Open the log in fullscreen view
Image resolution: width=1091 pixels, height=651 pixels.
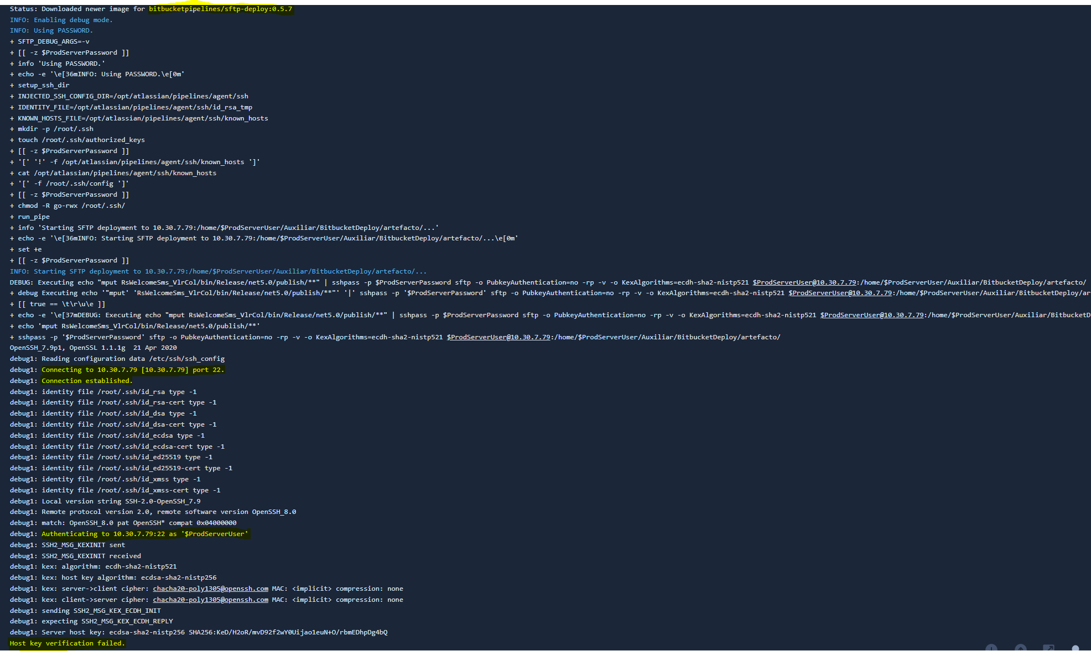pos(1049,648)
